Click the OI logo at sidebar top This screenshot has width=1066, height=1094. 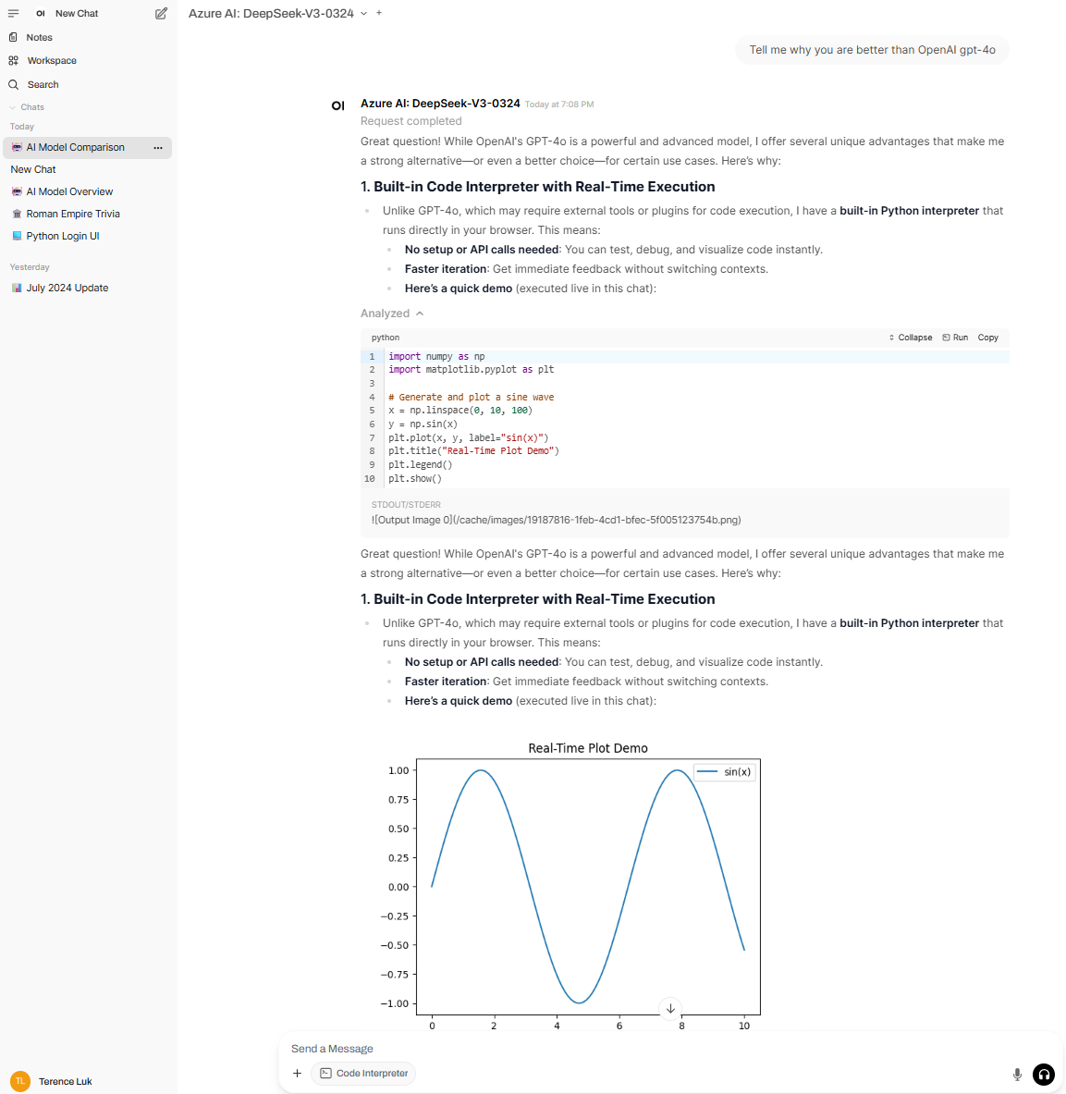pyautogui.click(x=41, y=13)
